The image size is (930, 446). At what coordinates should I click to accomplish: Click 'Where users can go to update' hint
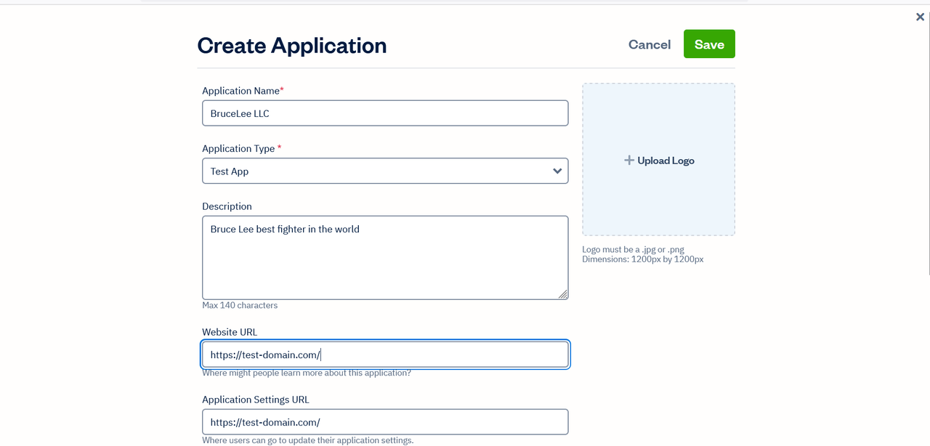pos(308,440)
